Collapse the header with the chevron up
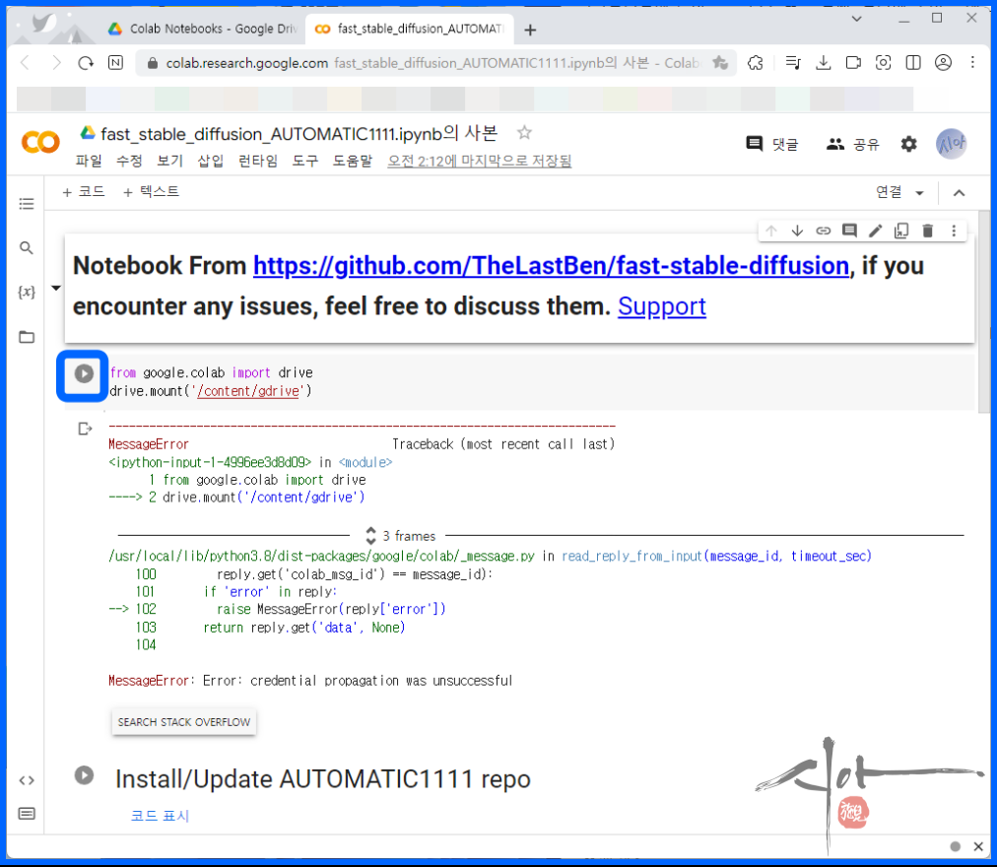Viewport: 997px width, 867px height. 960,193
